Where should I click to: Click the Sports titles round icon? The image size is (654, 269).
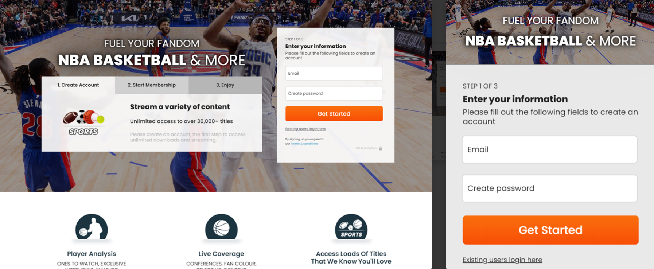[351, 227]
